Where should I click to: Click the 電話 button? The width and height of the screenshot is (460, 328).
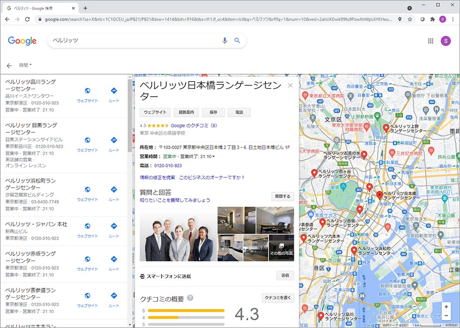tap(239, 112)
